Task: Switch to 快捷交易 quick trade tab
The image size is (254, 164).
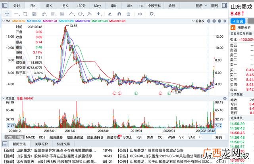Action: click(x=63, y=144)
